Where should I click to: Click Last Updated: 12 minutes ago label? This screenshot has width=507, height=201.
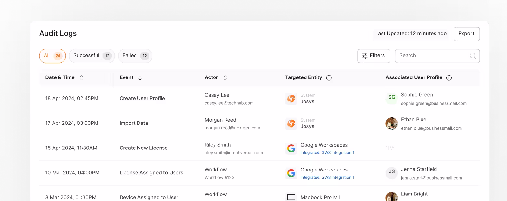click(x=411, y=34)
